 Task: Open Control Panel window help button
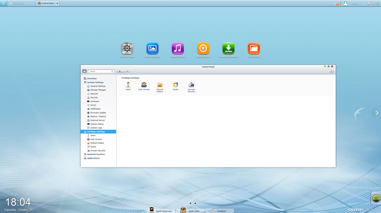pos(332,71)
